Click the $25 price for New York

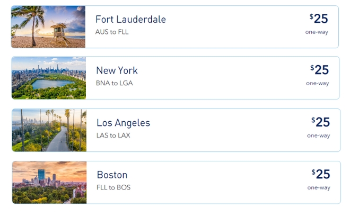(320, 70)
